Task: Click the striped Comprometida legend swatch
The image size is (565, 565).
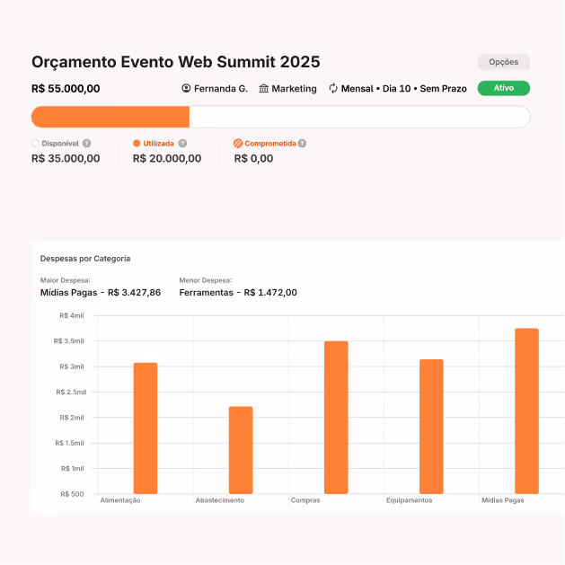Action: tap(238, 144)
